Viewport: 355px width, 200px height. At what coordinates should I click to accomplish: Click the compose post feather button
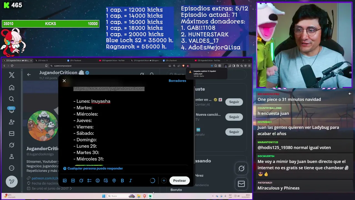click(x=12, y=181)
